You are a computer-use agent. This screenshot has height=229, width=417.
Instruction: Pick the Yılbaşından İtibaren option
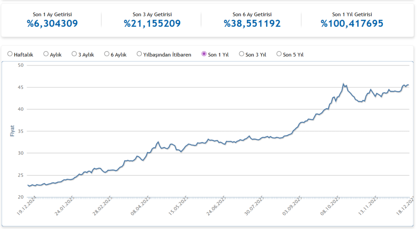click(x=139, y=54)
